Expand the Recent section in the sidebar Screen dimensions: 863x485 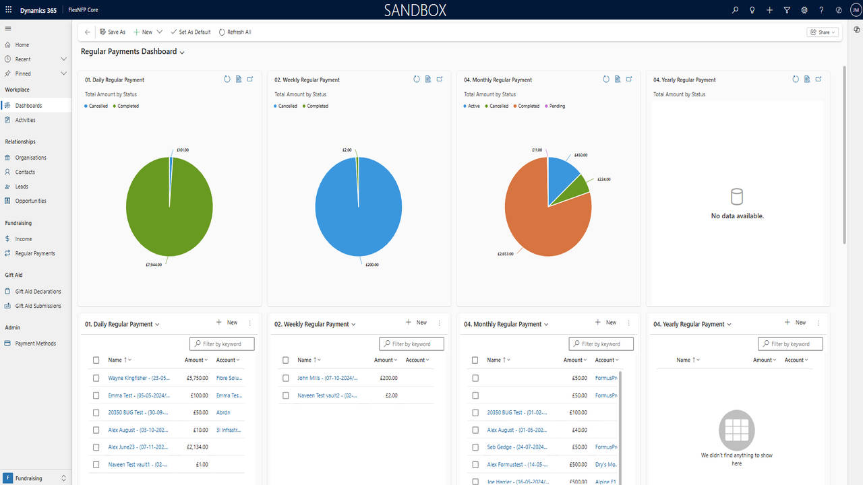pyautogui.click(x=63, y=59)
